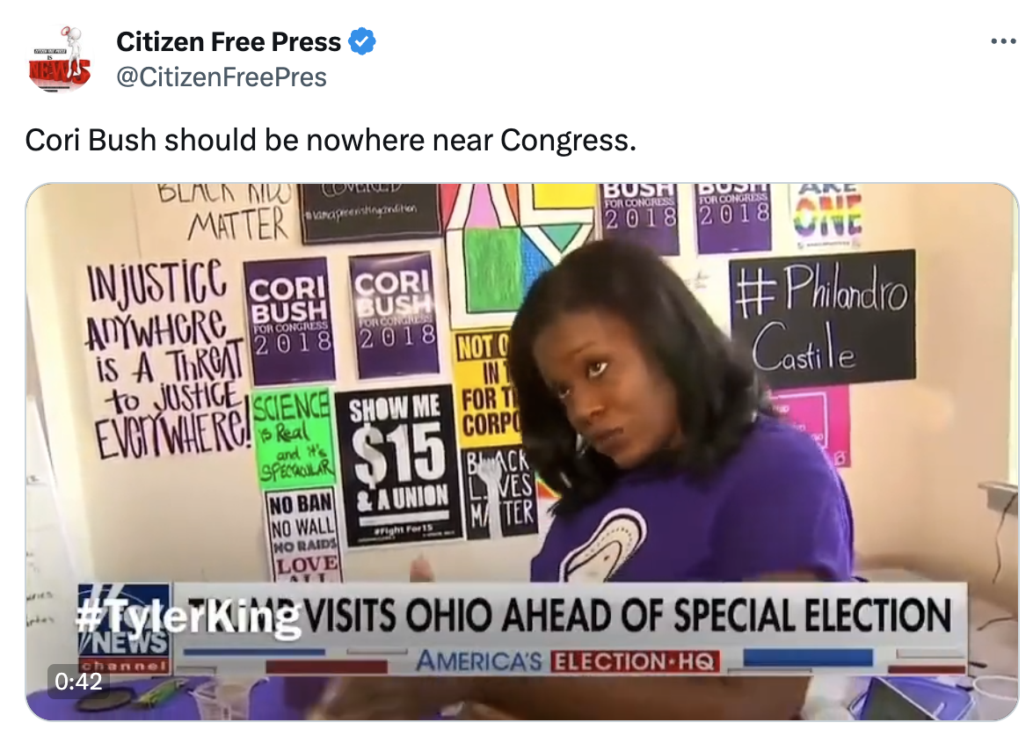The width and height of the screenshot is (1033, 730).
Task: Click the blue verified checkmark badge
Action: tap(361, 41)
